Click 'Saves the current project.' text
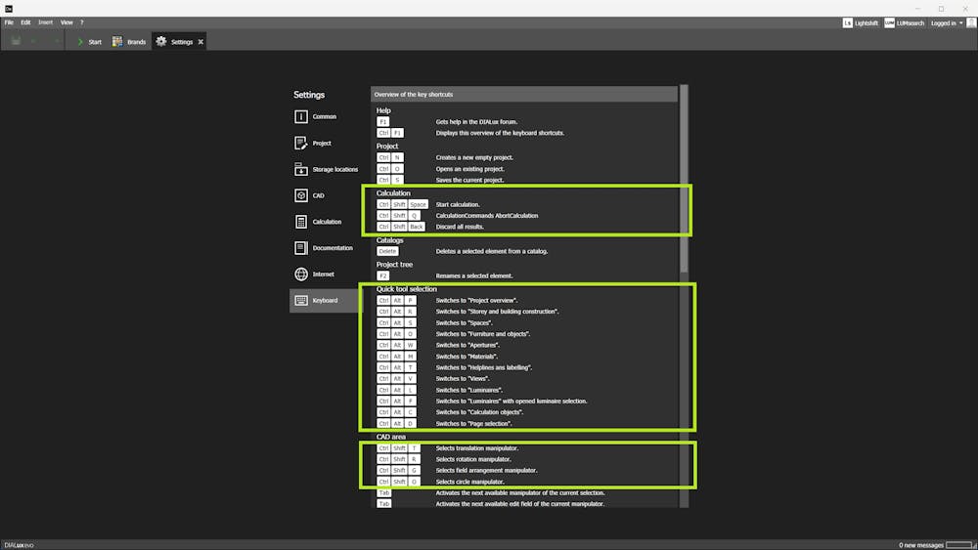 point(469,180)
